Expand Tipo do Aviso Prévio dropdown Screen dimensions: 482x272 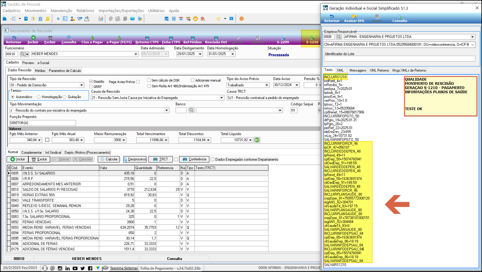(267, 85)
